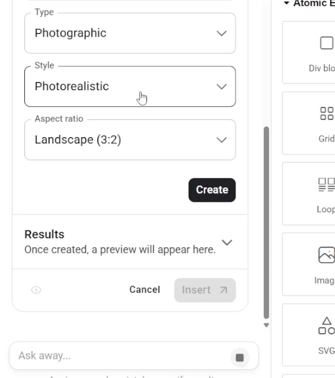Click the arrow icon inside Insert button
Image resolution: width=335 pixels, height=378 pixels.
tap(224, 290)
